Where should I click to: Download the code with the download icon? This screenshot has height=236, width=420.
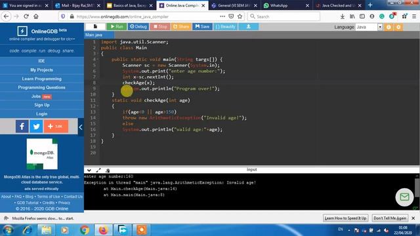(x=248, y=26)
